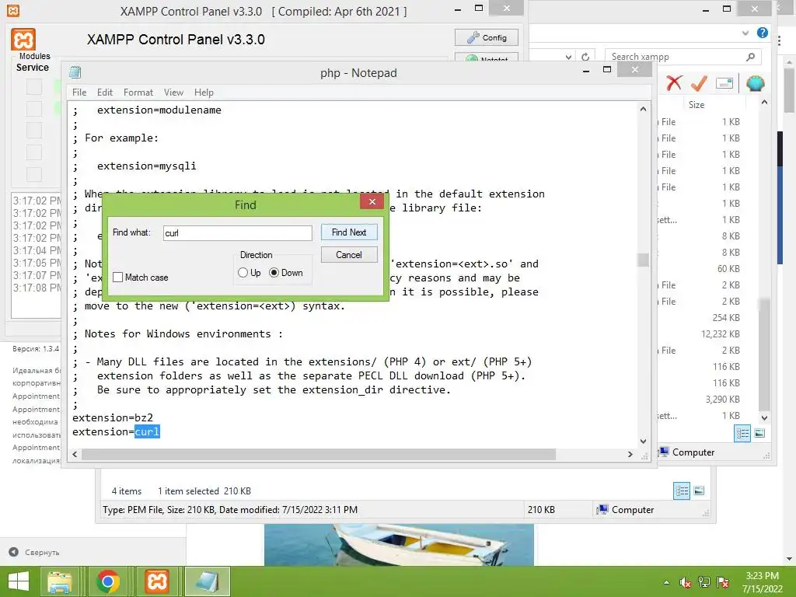Open the Format menu in Notepad
The width and height of the screenshot is (796, 597).
coord(138,93)
